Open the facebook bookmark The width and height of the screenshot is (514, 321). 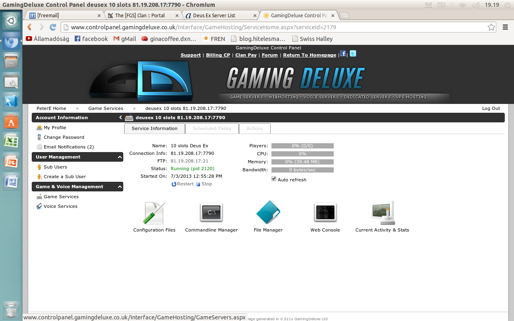tap(91, 39)
